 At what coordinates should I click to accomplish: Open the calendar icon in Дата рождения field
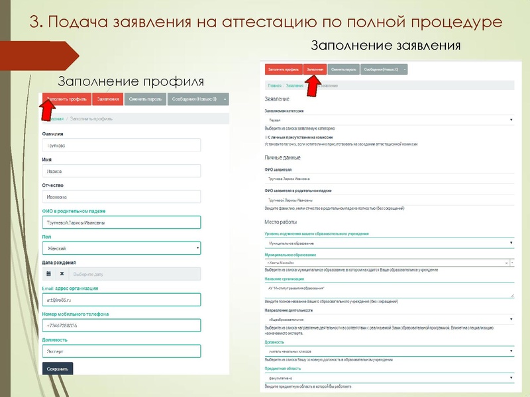coord(49,273)
